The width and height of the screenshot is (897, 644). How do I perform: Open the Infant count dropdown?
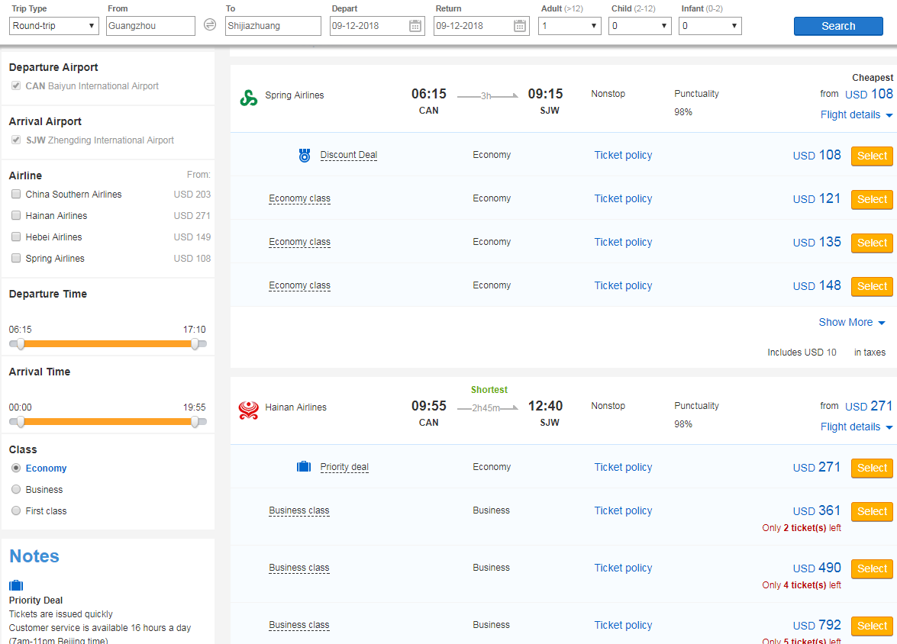pyautogui.click(x=710, y=26)
